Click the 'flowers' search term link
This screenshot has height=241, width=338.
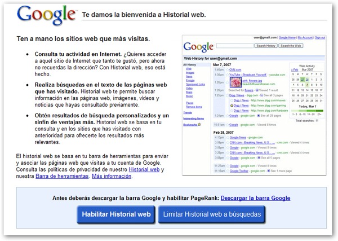(249, 90)
